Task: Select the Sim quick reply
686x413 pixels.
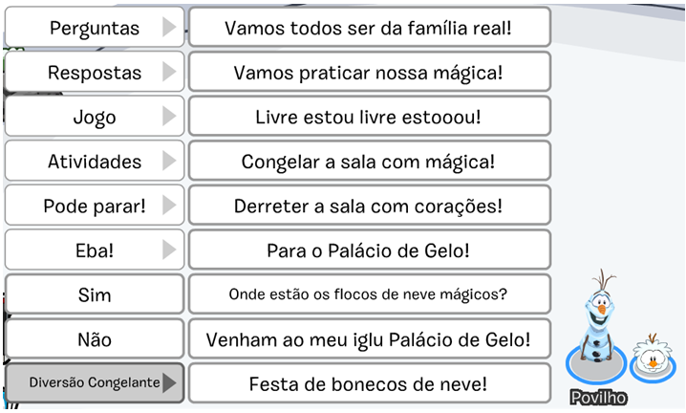Action: tap(95, 294)
